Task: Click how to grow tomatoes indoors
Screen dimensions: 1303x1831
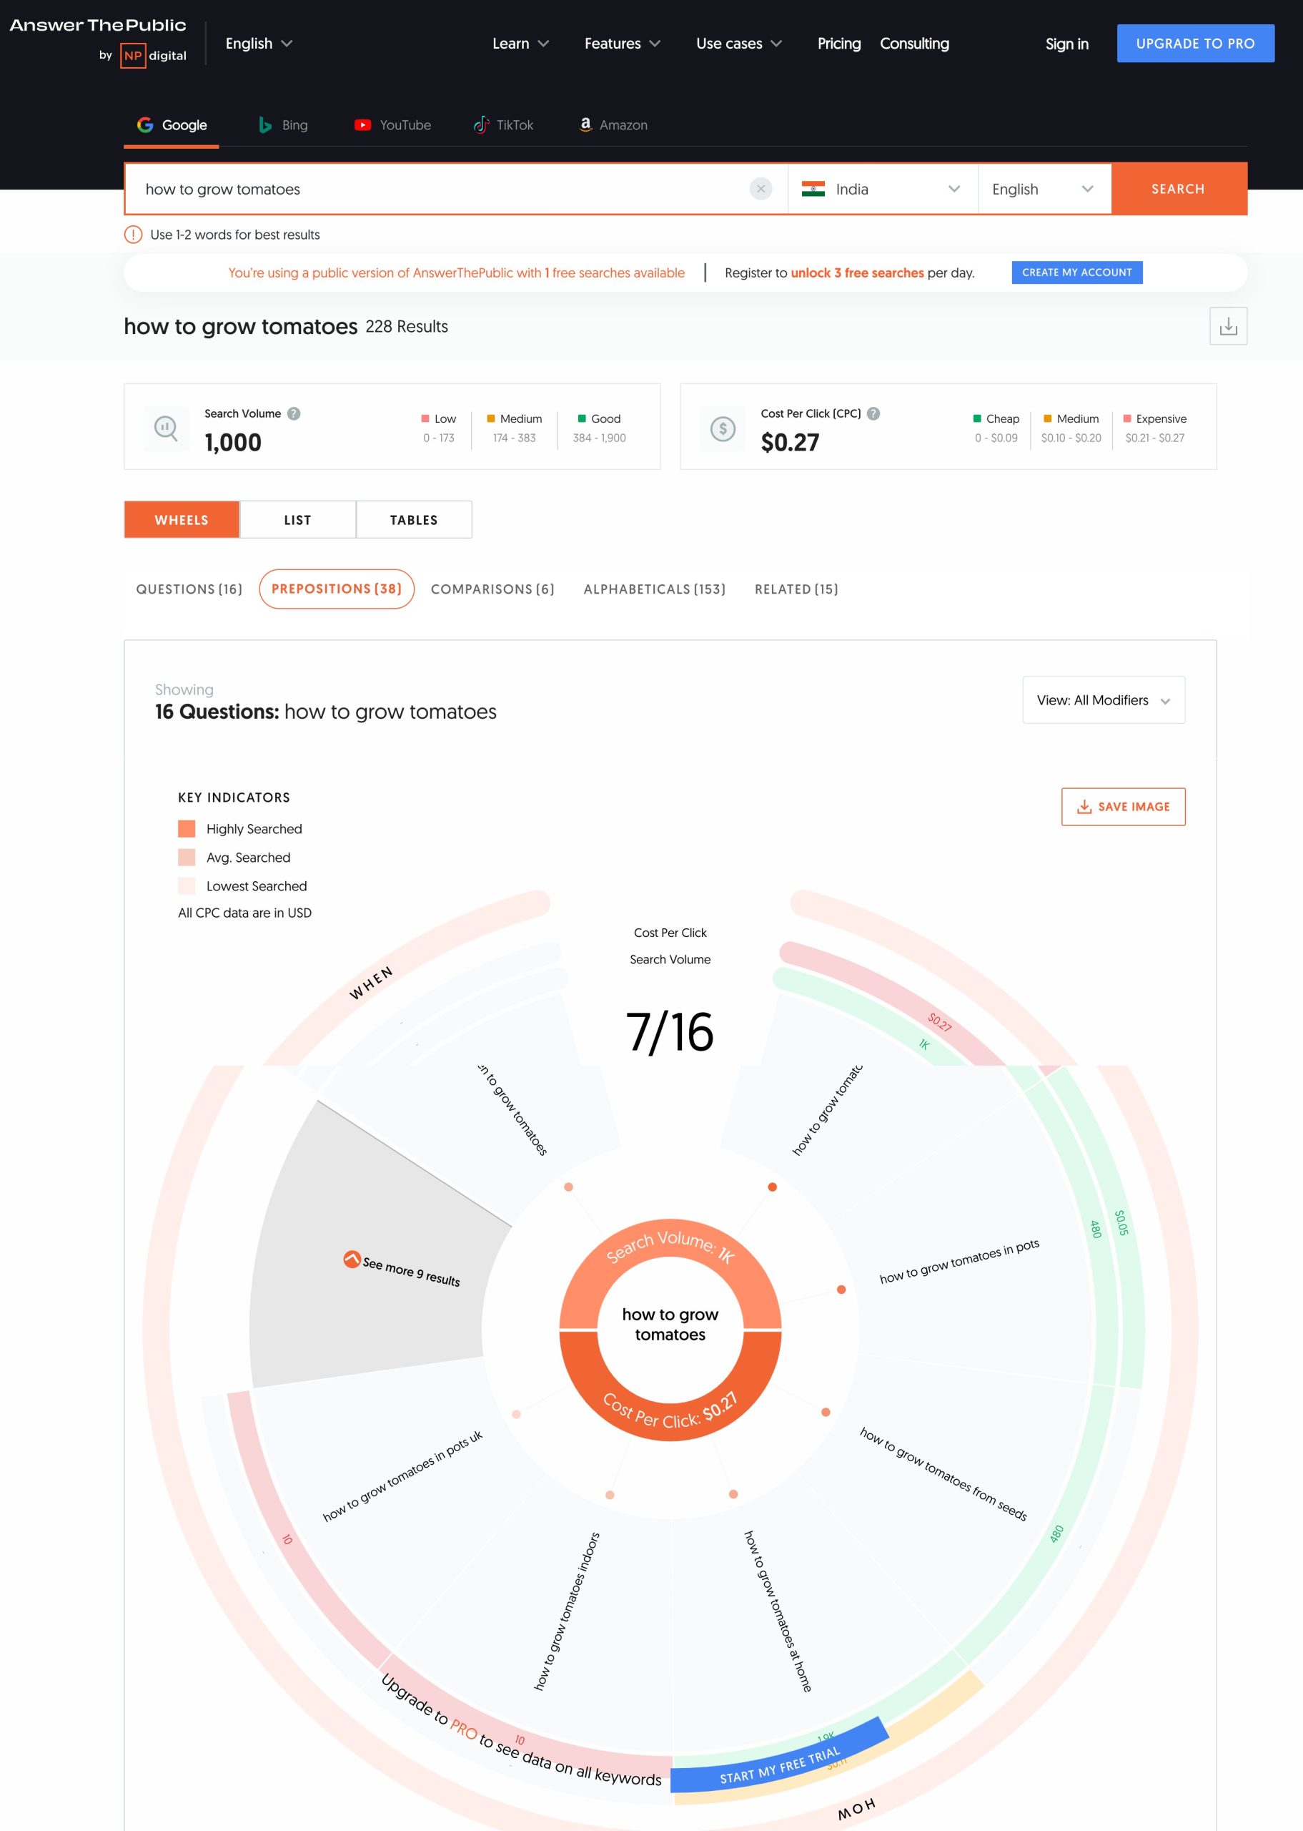Action: pos(568,1611)
